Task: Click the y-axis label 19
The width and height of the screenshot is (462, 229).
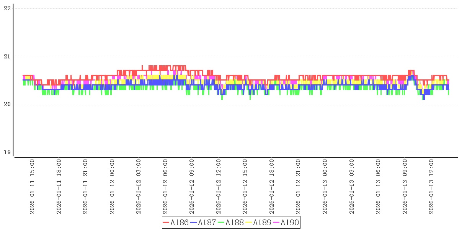Action: coord(7,152)
